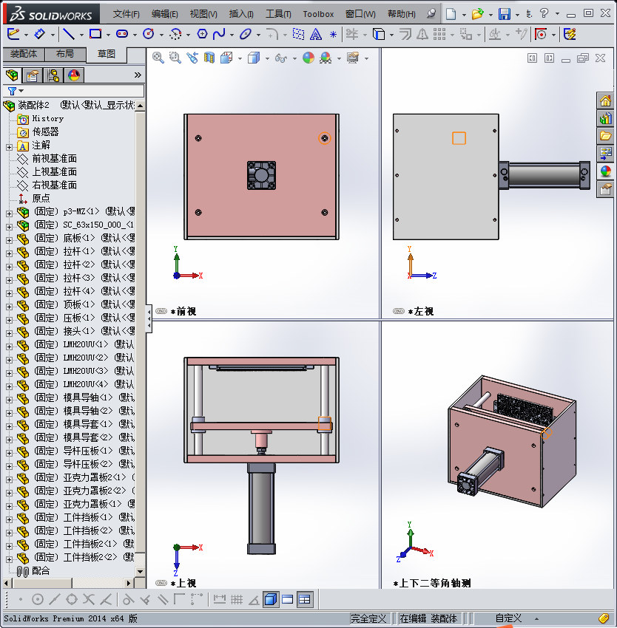The height and width of the screenshot is (628, 617).
Task: Switch to the 布局 tab
Action: pos(65,54)
